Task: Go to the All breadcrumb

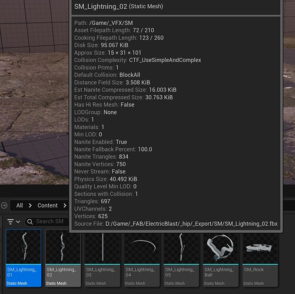Action: click(19, 205)
